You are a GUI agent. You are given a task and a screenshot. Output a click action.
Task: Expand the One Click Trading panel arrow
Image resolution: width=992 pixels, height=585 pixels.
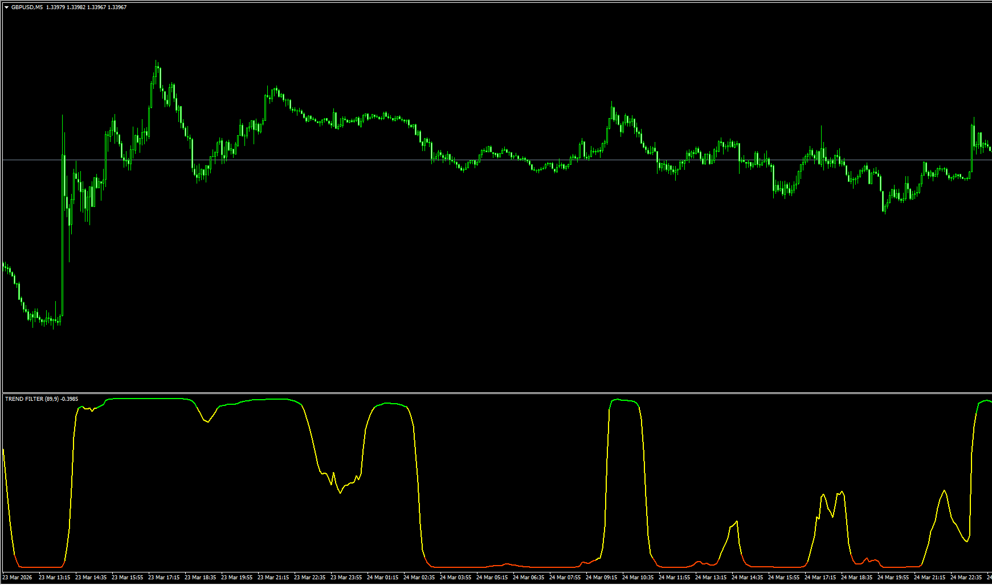[6, 6]
